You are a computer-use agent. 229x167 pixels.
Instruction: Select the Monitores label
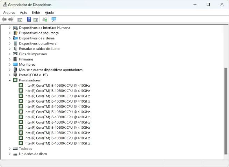tap(27, 64)
